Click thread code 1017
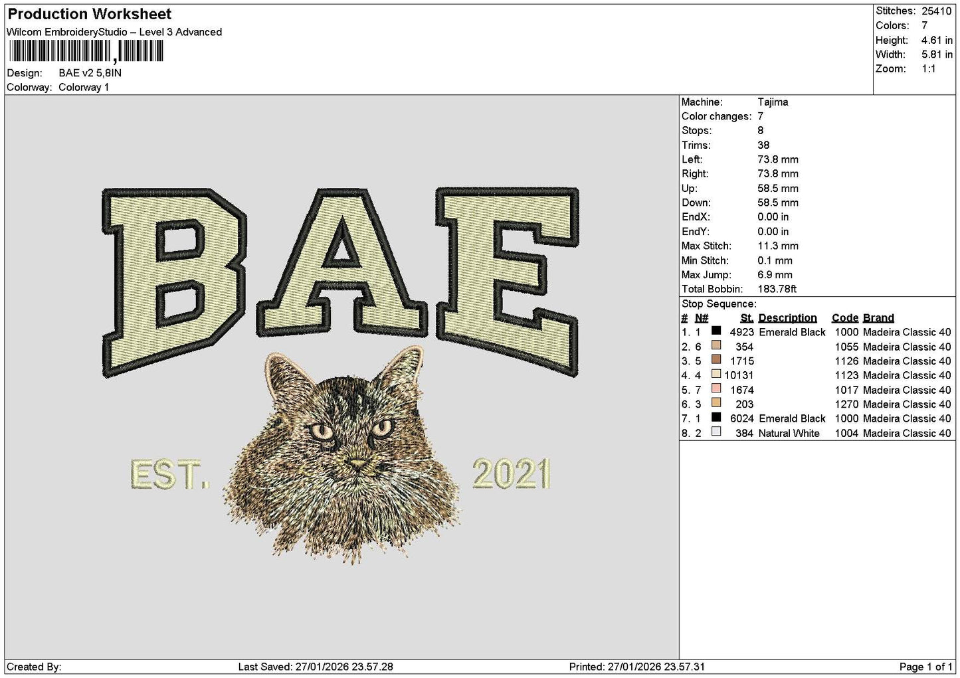Viewport: 960px width, 678px height. 846,390
